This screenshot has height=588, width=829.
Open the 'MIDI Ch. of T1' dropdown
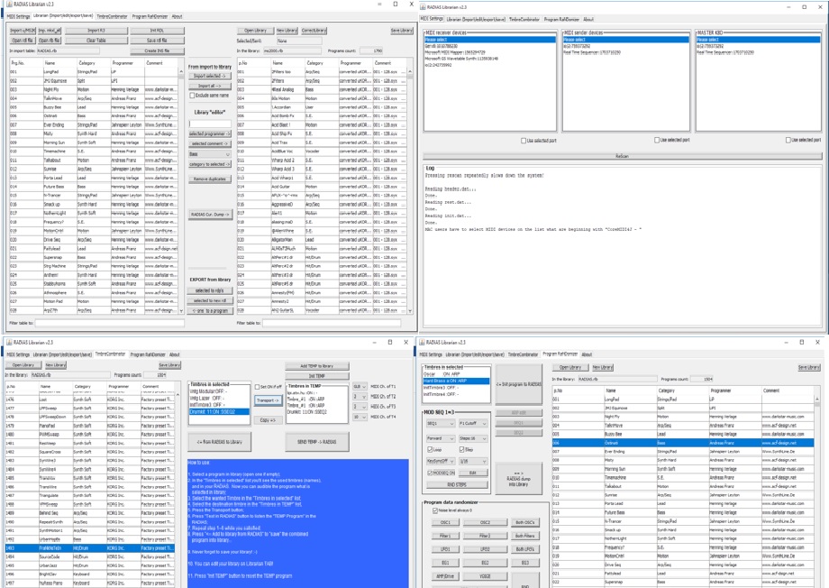click(360, 387)
